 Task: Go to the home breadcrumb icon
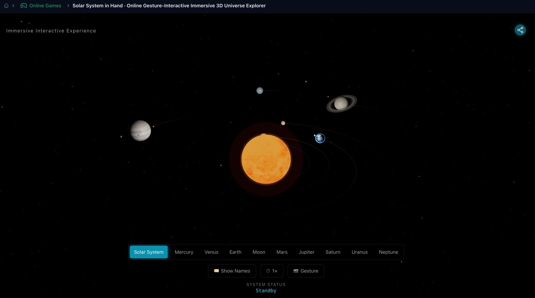(6, 6)
